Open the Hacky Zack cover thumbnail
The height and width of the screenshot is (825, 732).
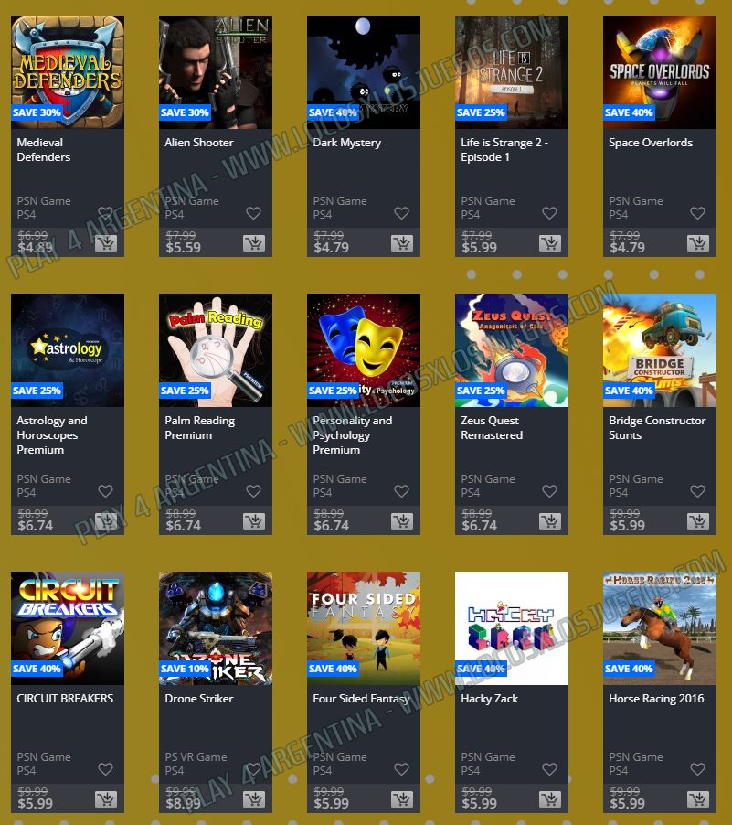tap(512, 628)
